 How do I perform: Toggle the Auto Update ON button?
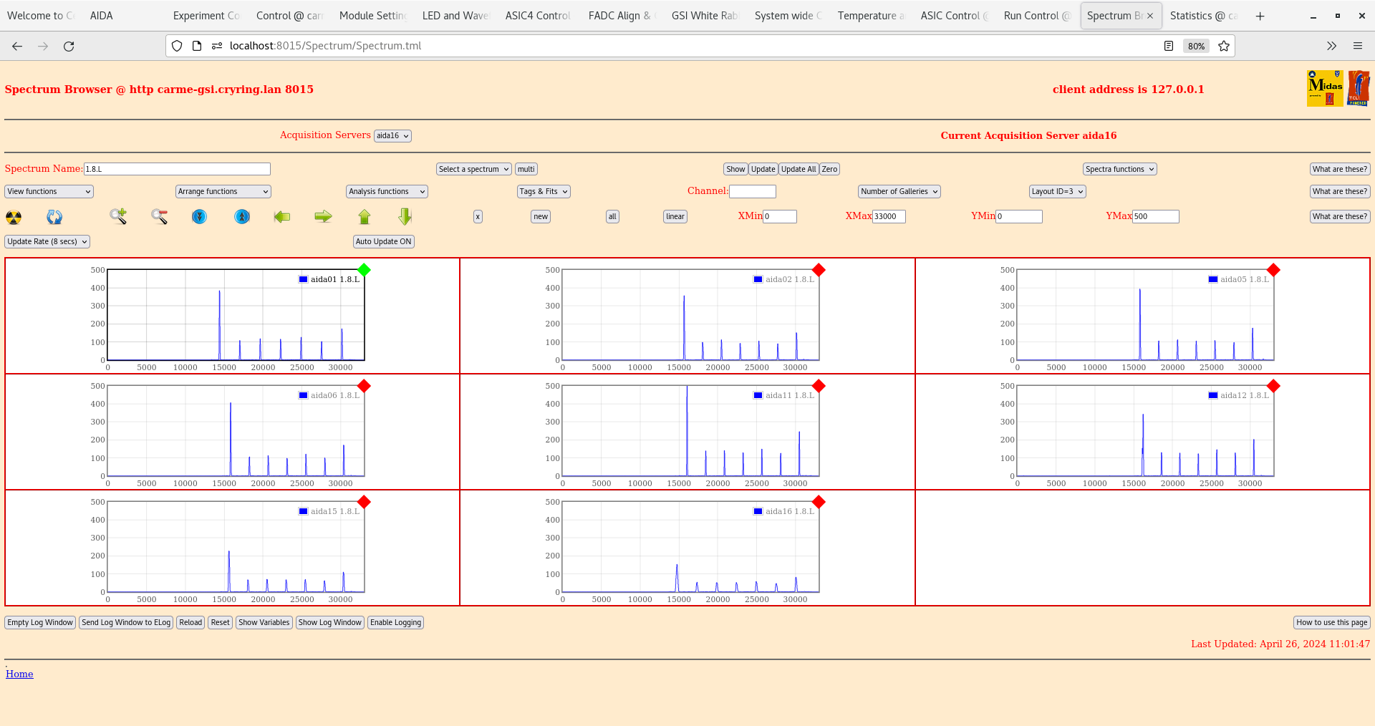tap(383, 242)
